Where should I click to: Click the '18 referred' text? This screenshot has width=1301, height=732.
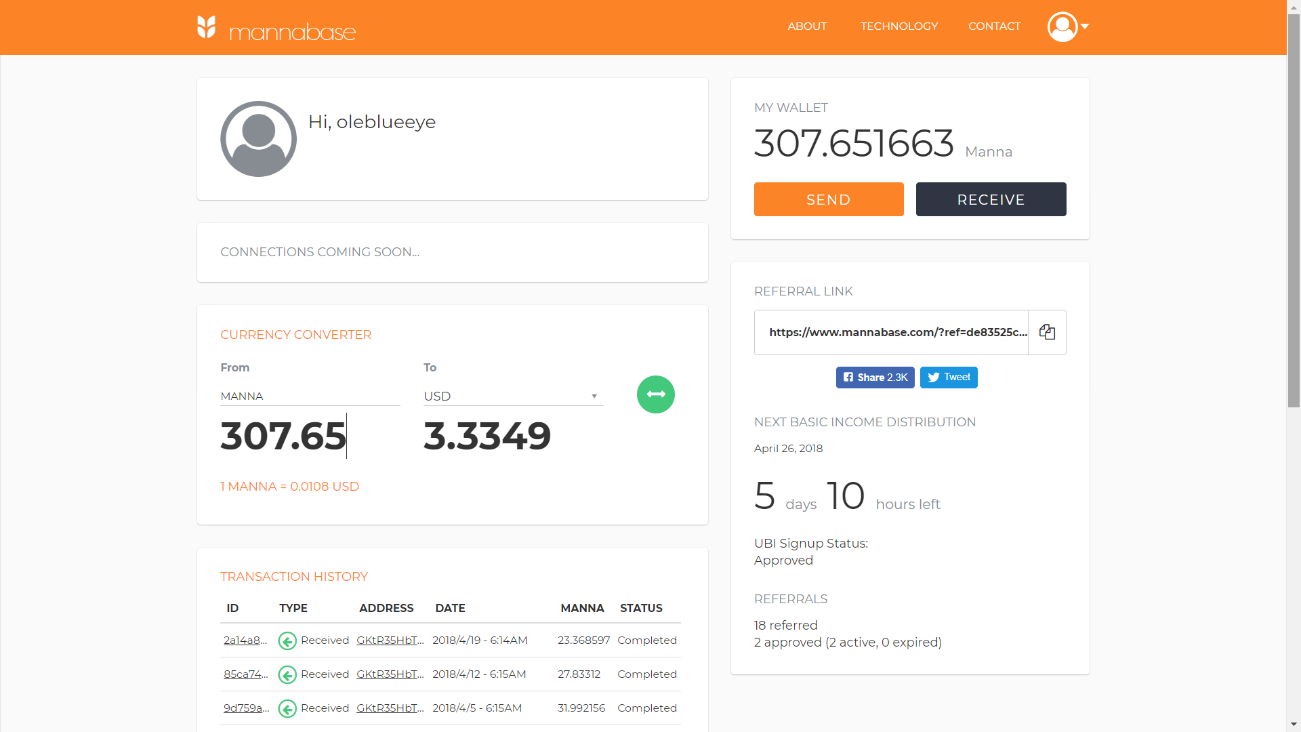pyautogui.click(x=786, y=626)
